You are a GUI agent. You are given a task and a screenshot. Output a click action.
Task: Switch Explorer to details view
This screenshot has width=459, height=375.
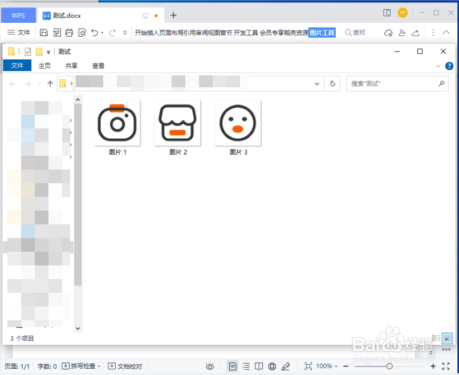436,338
